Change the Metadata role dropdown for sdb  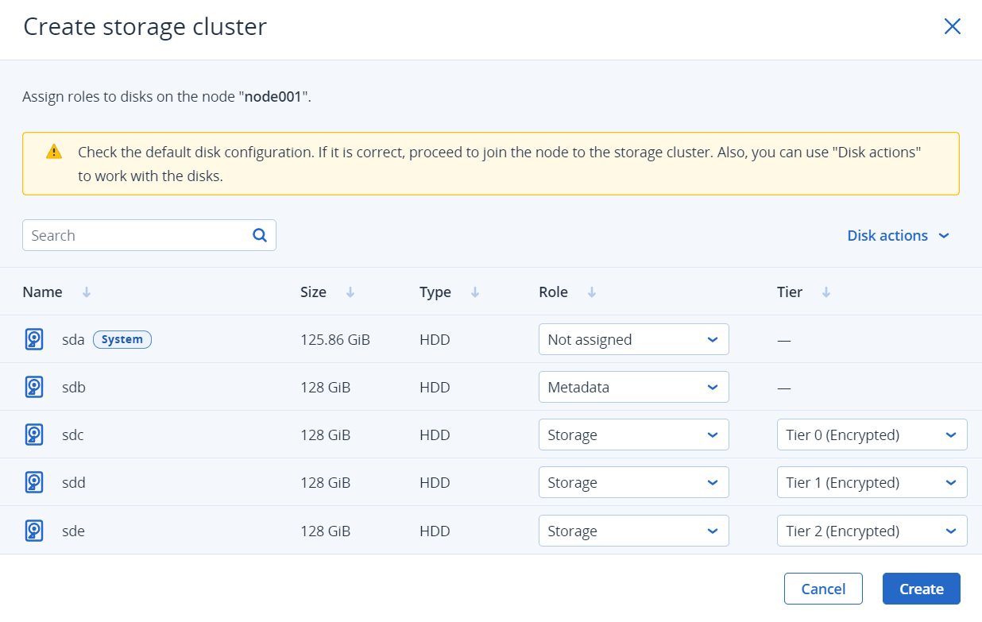pyautogui.click(x=633, y=387)
